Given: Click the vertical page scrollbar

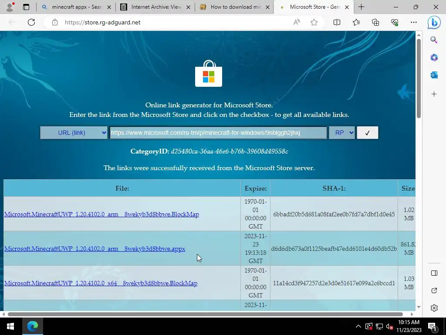Looking at the screenshot, I should pos(419,79).
